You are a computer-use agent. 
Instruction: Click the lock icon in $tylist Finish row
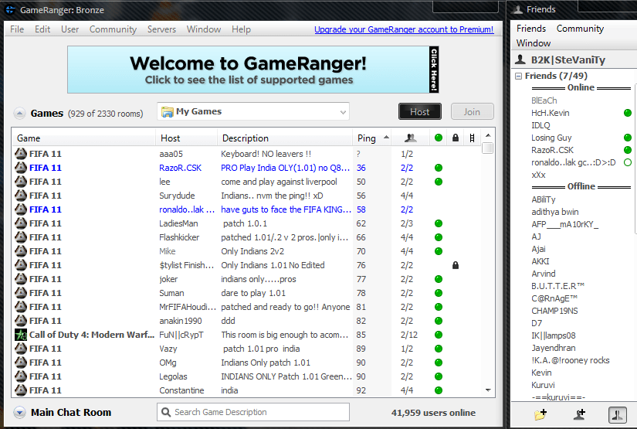456,265
